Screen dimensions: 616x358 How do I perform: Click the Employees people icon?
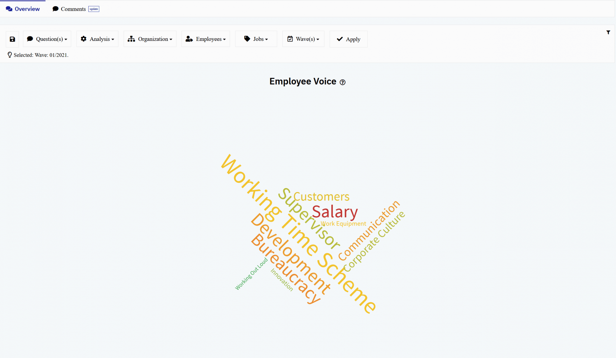tap(189, 39)
